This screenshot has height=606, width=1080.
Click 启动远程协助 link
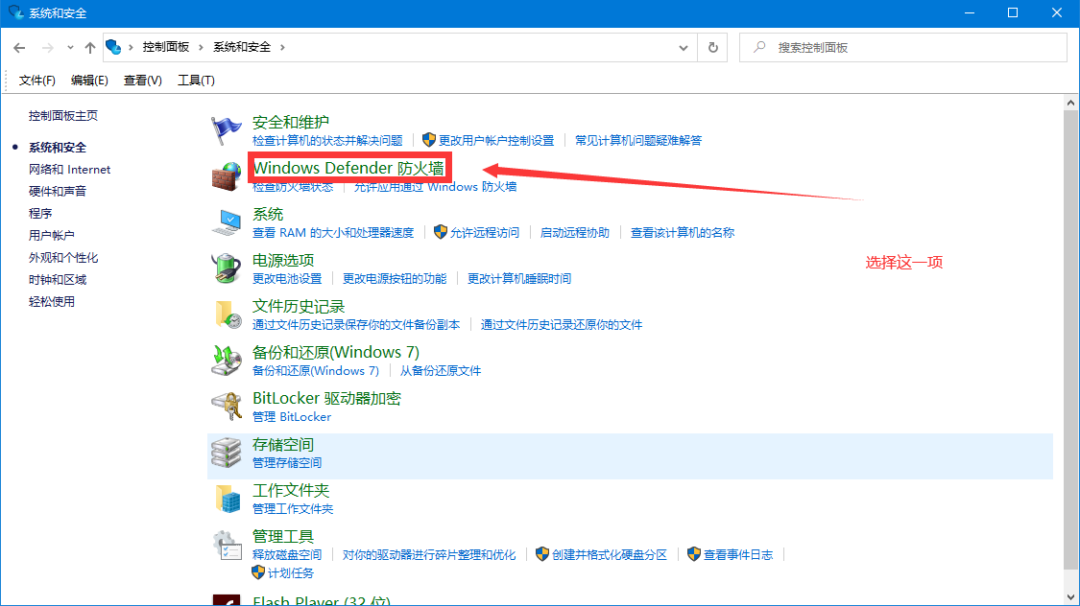pyautogui.click(x=574, y=232)
